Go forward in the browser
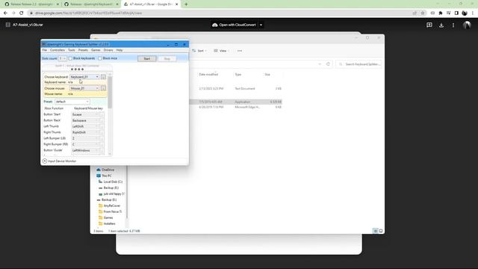 (x=13, y=13)
